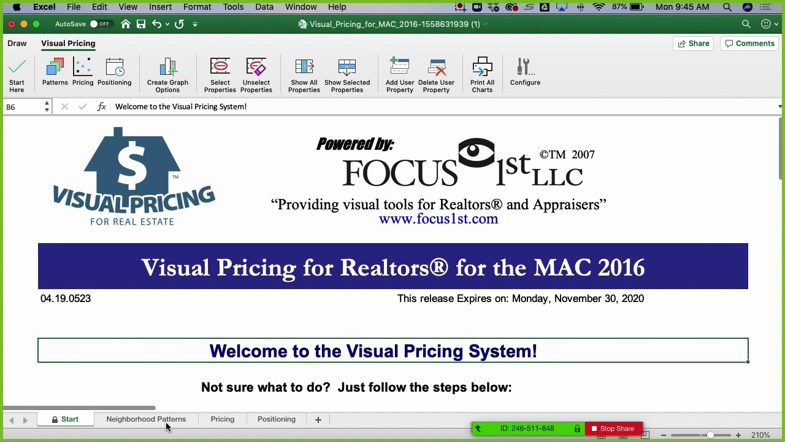Click the Stop Share button
Image resolution: width=785 pixels, height=442 pixels.
tap(613, 428)
